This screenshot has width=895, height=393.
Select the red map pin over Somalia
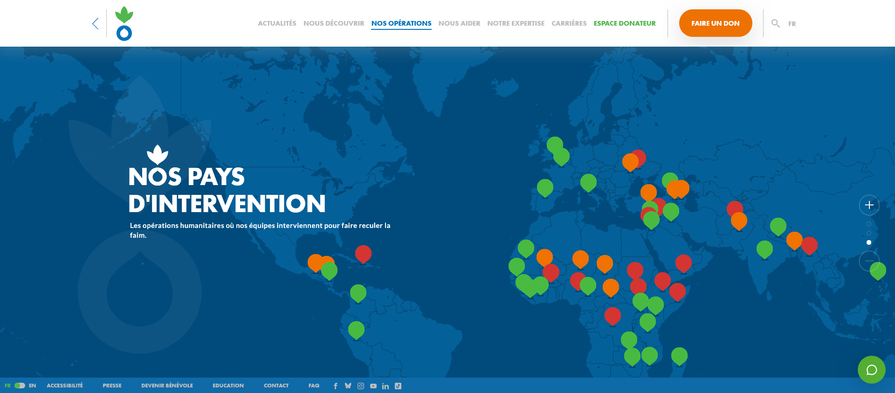tap(677, 292)
